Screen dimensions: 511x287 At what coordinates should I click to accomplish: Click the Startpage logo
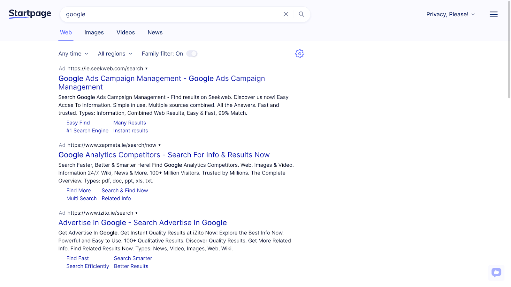(x=30, y=14)
